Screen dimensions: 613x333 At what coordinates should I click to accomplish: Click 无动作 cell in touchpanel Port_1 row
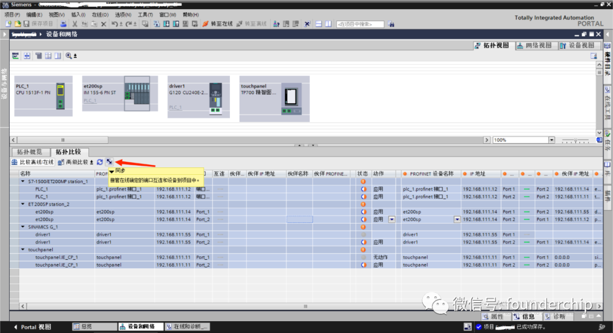click(x=384, y=257)
